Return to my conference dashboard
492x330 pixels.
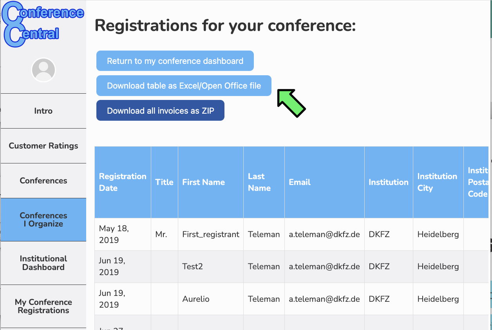coord(175,61)
